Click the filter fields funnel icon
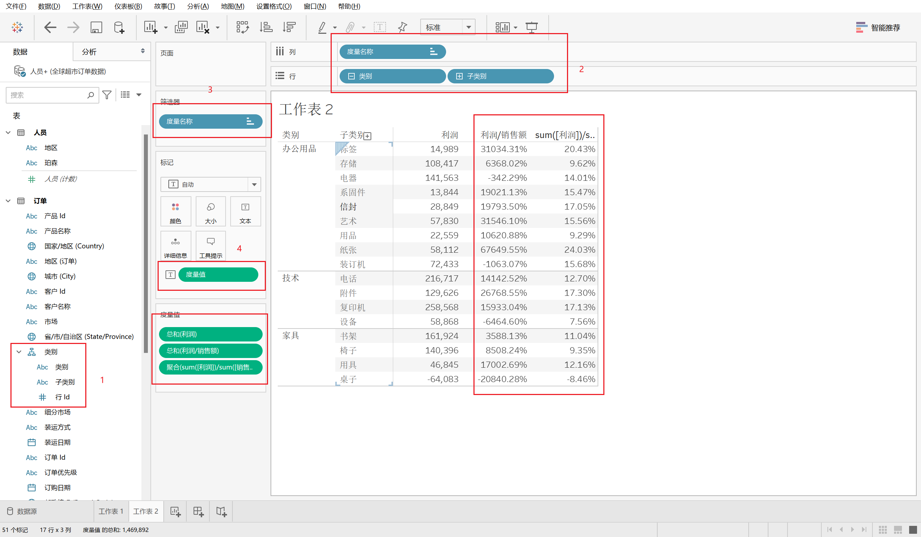The image size is (921, 537). click(107, 95)
